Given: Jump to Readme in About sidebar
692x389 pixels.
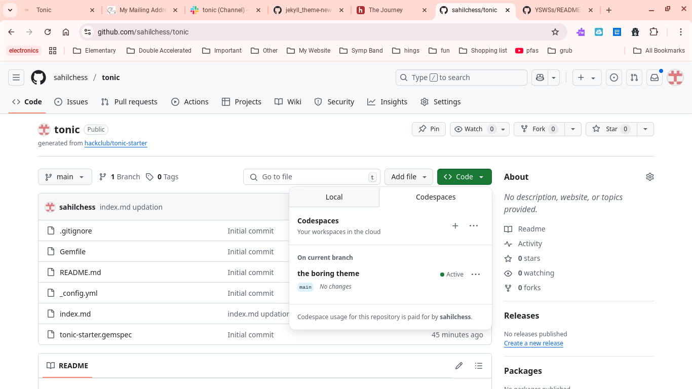Looking at the screenshot, I should tap(525, 229).
